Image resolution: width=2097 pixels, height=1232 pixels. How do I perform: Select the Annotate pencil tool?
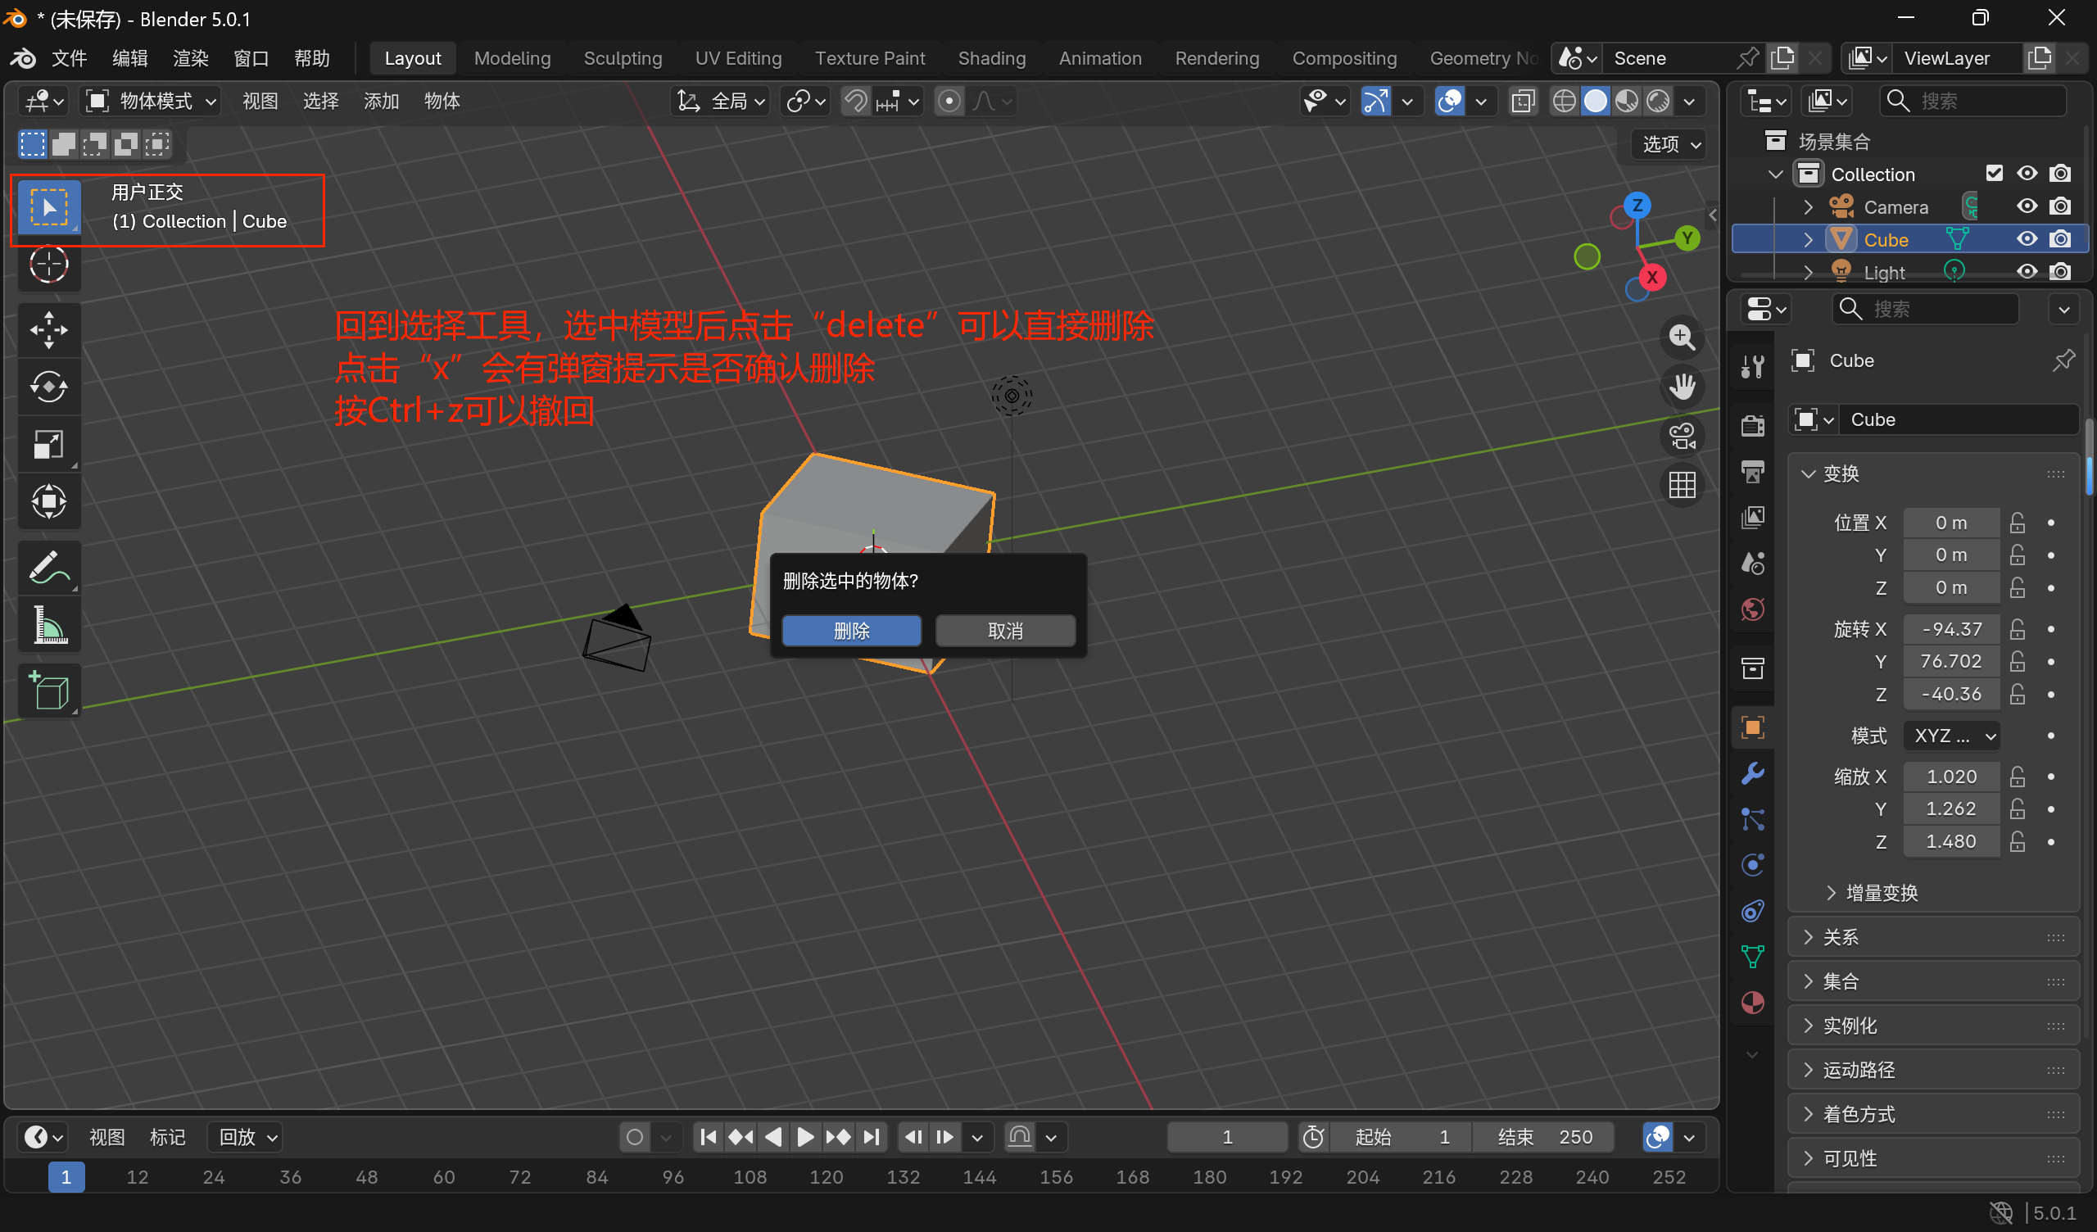click(x=48, y=568)
